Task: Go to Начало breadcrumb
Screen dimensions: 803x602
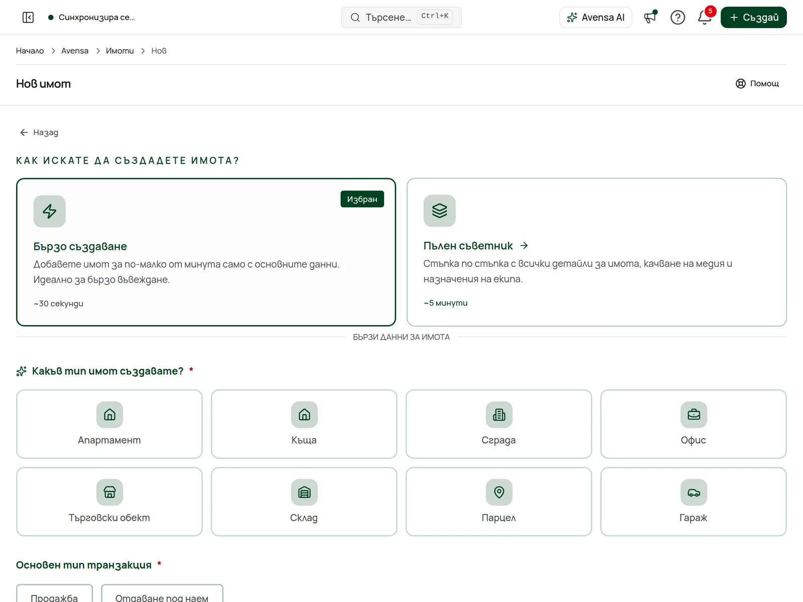Action: coord(30,51)
